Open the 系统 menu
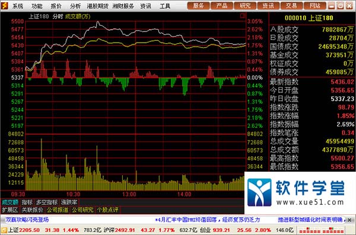 17,6
